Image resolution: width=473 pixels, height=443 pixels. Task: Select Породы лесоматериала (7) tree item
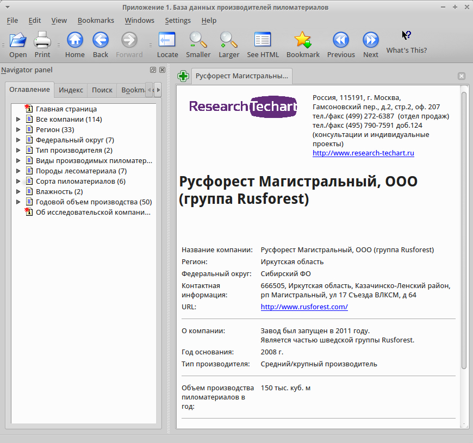[x=81, y=171]
